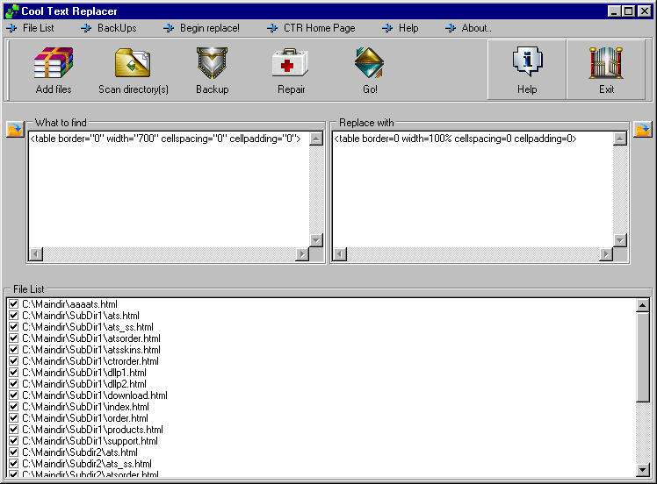Screen dimensions: 657x484
Task: Toggle checkbox for SubDir1\dllp1.html
Action: tap(13, 373)
